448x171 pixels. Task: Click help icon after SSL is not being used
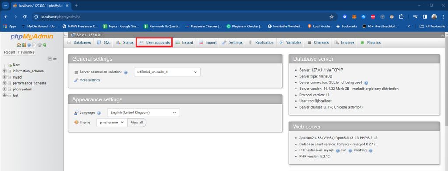point(366,82)
